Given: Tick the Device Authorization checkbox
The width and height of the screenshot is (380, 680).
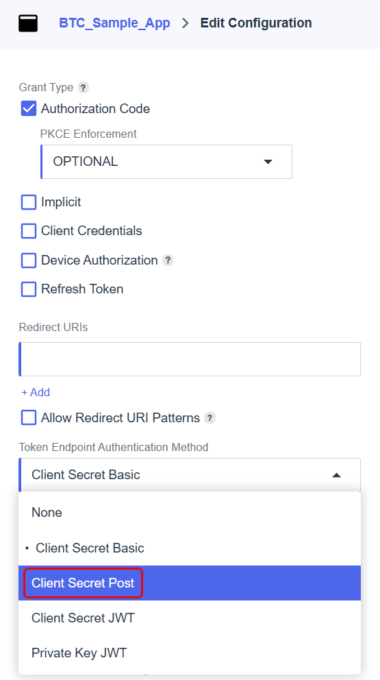Looking at the screenshot, I should click(x=29, y=260).
